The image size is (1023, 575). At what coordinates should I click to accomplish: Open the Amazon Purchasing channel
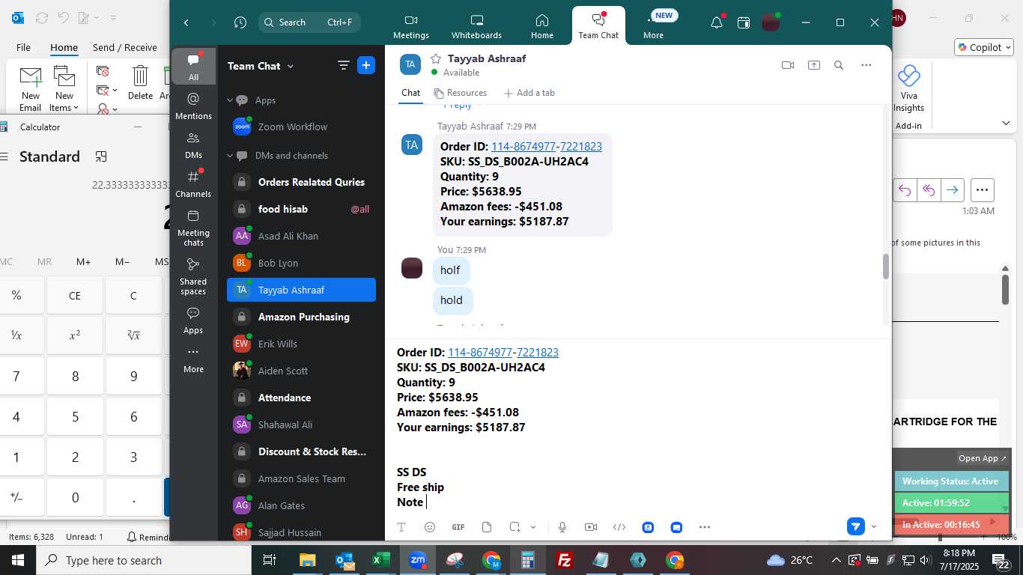click(301, 317)
